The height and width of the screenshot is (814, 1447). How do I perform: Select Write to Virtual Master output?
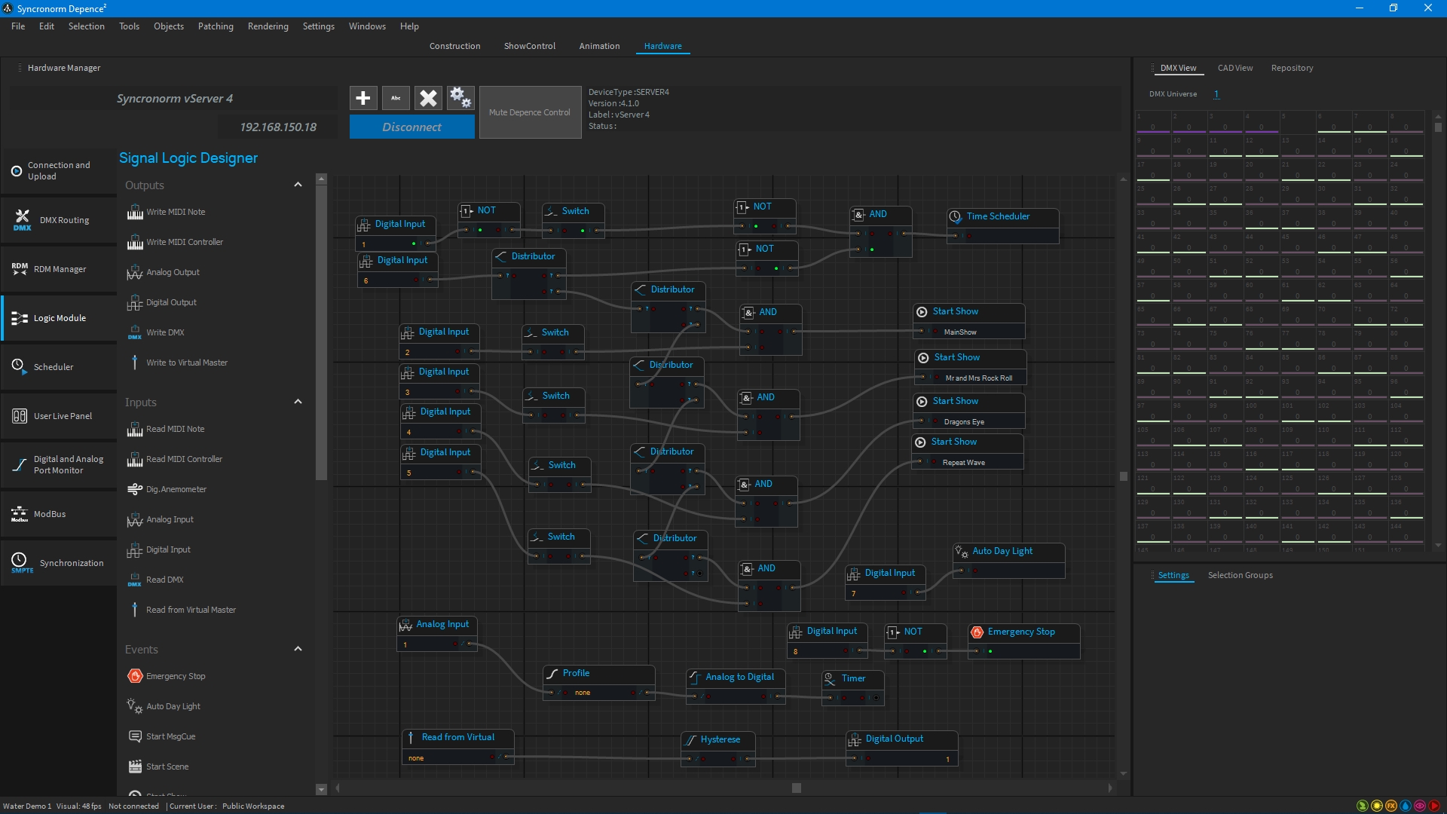pyautogui.click(x=186, y=363)
